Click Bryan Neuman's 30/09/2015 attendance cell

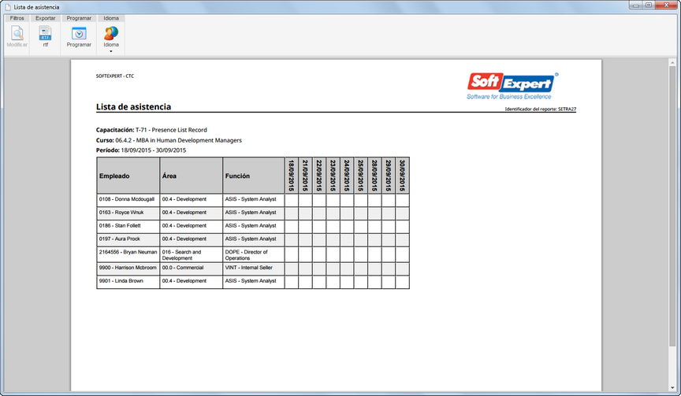(403, 254)
